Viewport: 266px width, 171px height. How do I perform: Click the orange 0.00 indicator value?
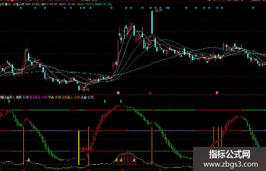(77, 97)
